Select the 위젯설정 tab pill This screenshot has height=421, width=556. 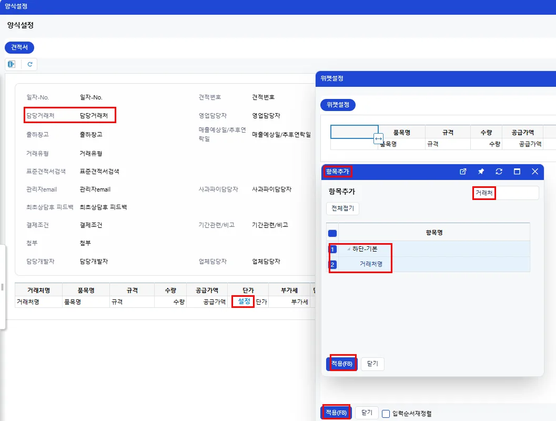pyautogui.click(x=338, y=105)
